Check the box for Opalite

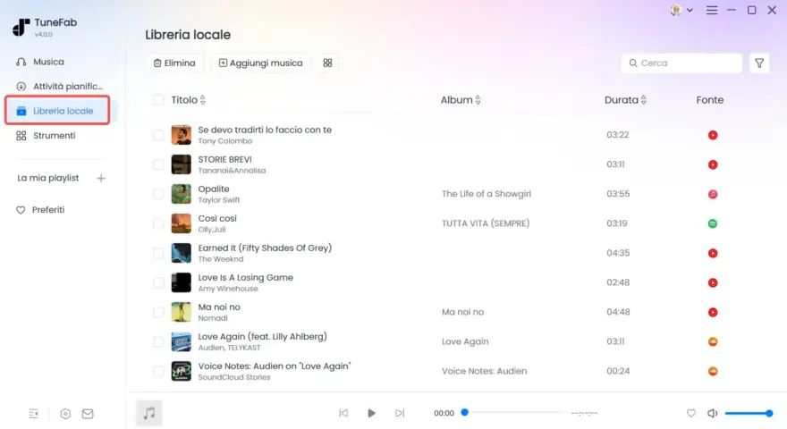158,194
